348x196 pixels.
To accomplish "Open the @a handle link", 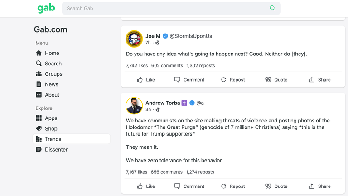I will coord(200,103).
